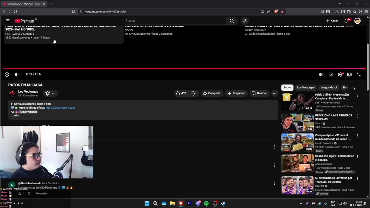Screen dimensions: 370x208
Task: Open Brave Leo AI sparkle icon
Action: click(x=355, y=12)
